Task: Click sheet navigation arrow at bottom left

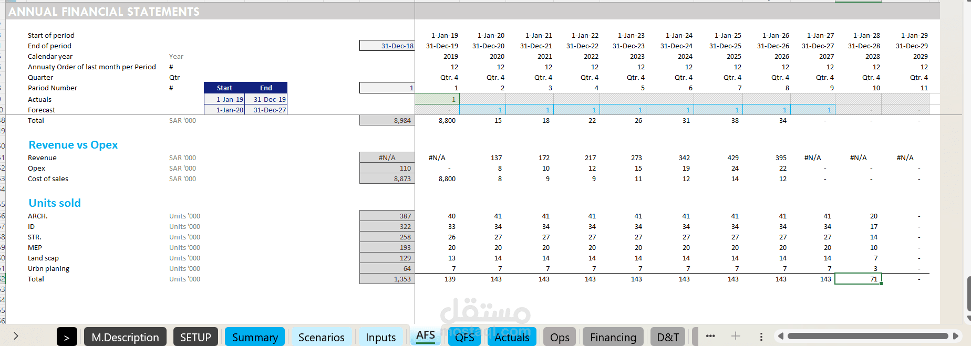Action: [x=16, y=336]
